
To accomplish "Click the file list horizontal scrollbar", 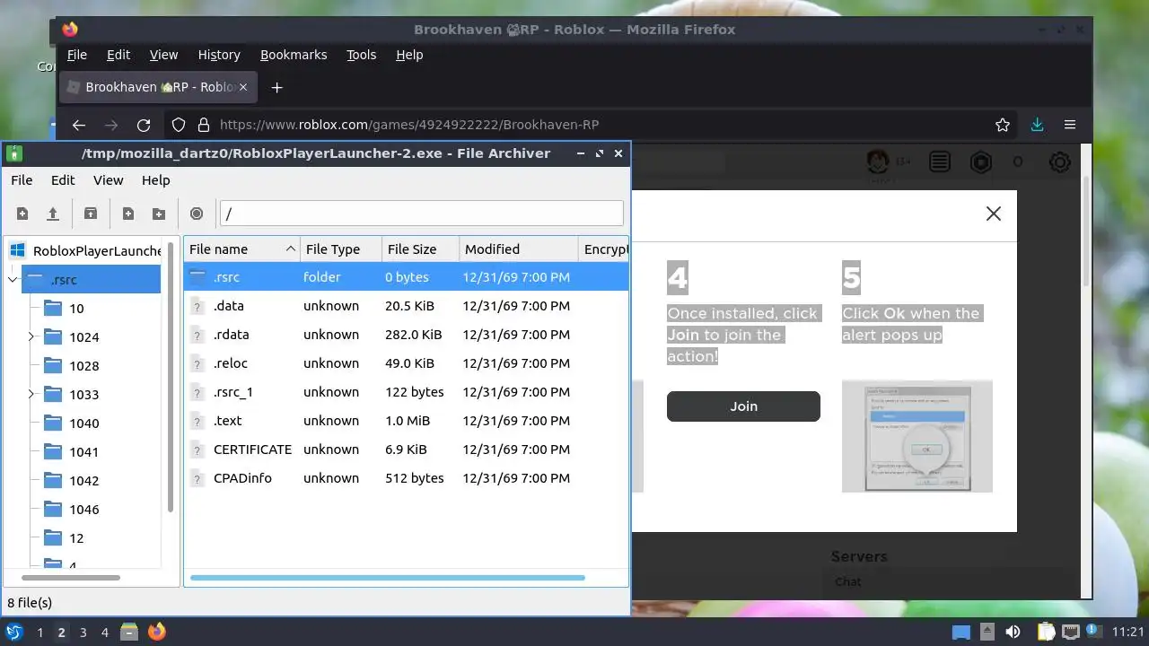I will [388, 578].
